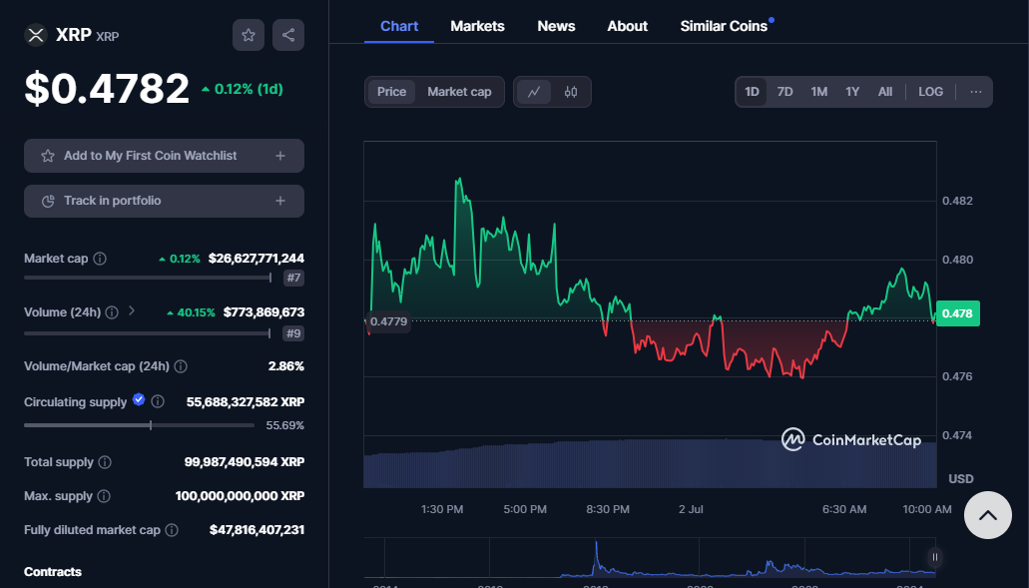The width and height of the screenshot is (1029, 588).
Task: Toggle LOG scale on chart
Action: tap(930, 92)
